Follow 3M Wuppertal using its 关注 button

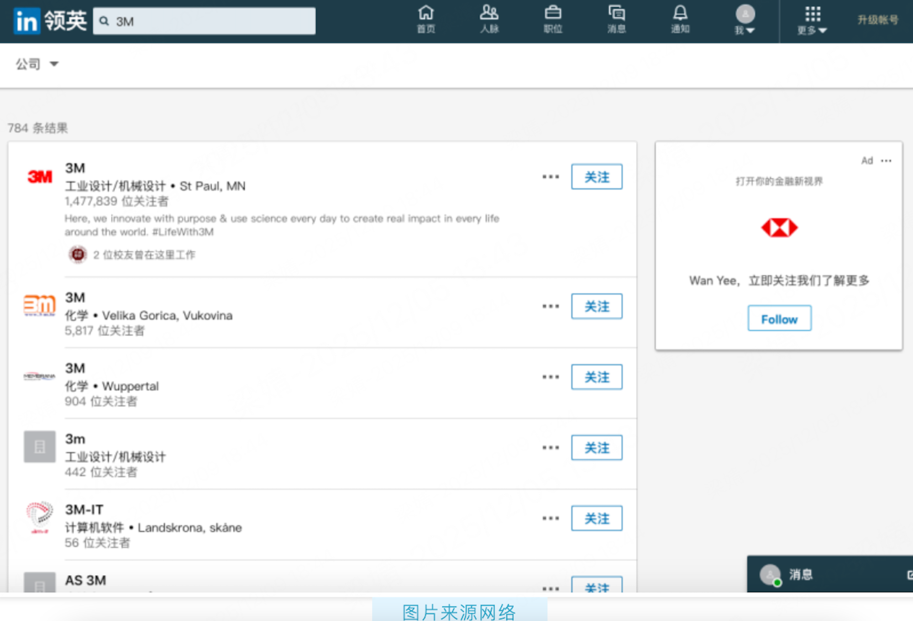pos(597,377)
